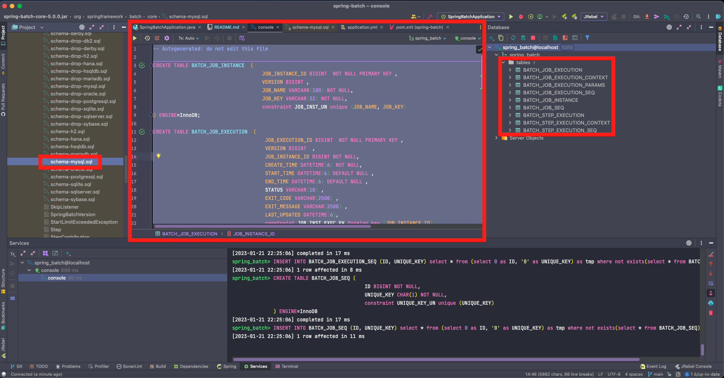Image resolution: width=724 pixels, height=378 pixels.
Task: Open query history in the console toolbar
Action: tap(147, 38)
